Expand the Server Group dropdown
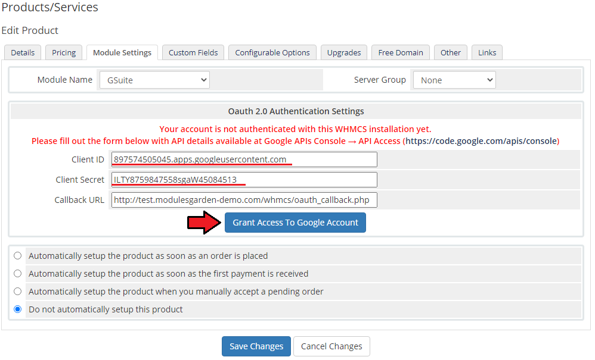This screenshot has height=360, width=595. click(x=455, y=80)
